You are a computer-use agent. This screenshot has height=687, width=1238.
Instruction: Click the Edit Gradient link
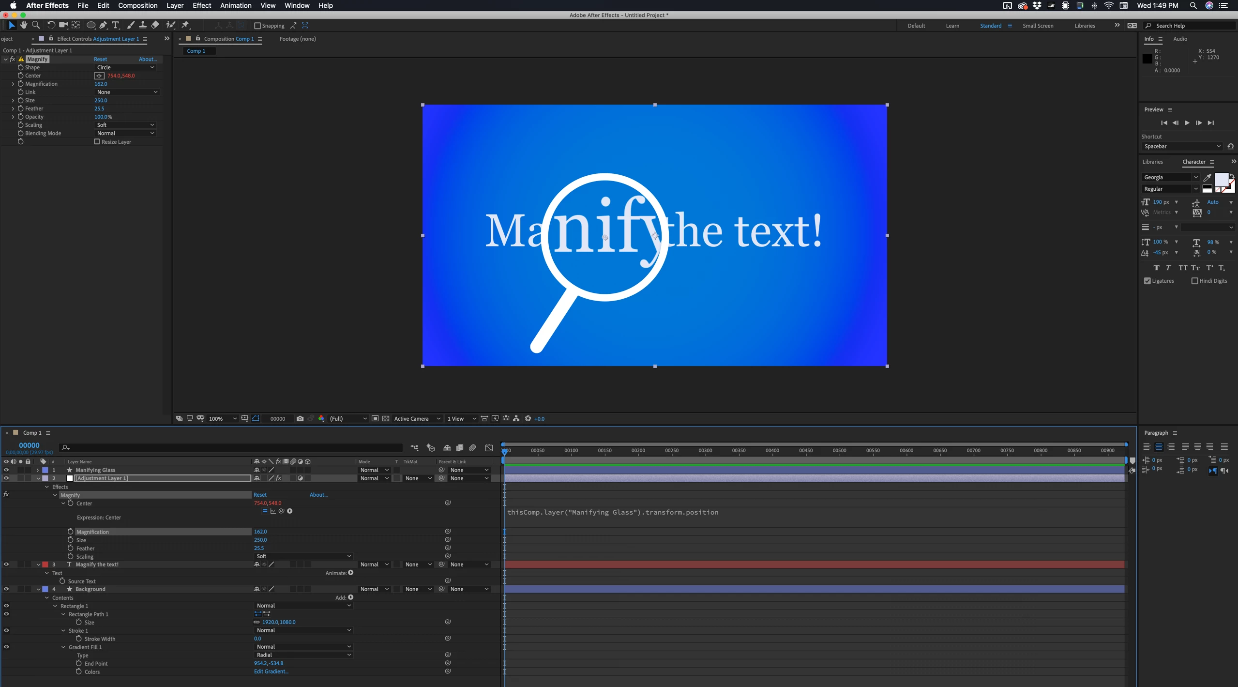click(x=271, y=672)
